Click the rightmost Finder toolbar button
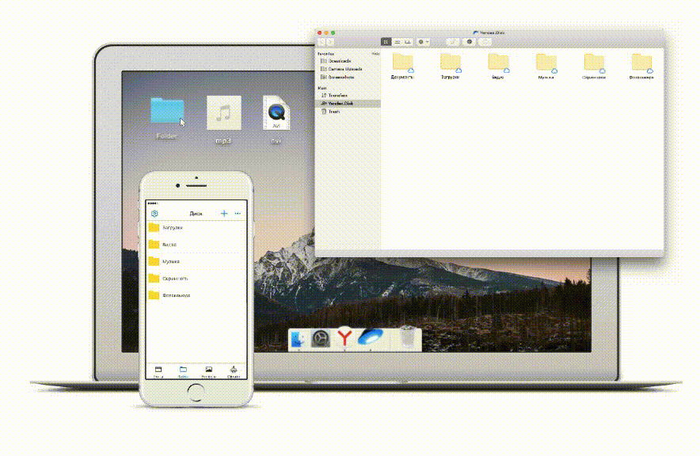Viewport: 700px width, 456px height. [485, 42]
